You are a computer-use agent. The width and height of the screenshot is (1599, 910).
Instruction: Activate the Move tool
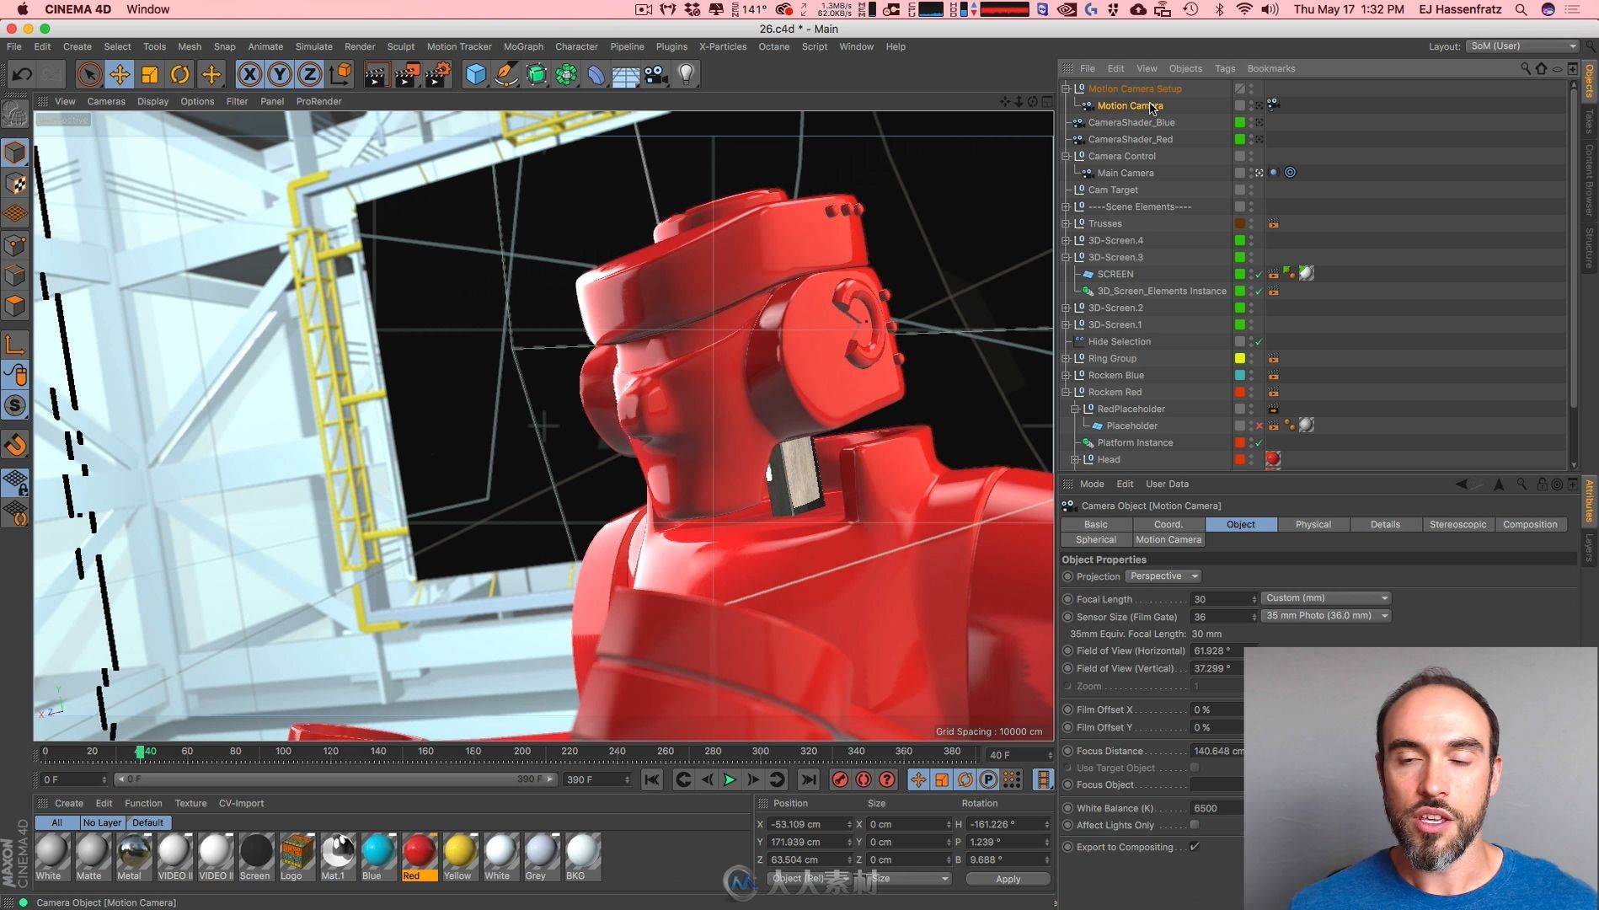[x=120, y=74]
